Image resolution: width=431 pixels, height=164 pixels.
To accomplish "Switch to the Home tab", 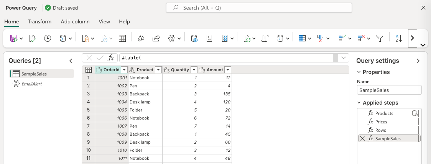I will point(12,21).
